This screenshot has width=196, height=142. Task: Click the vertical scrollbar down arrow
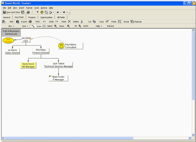point(193,135)
